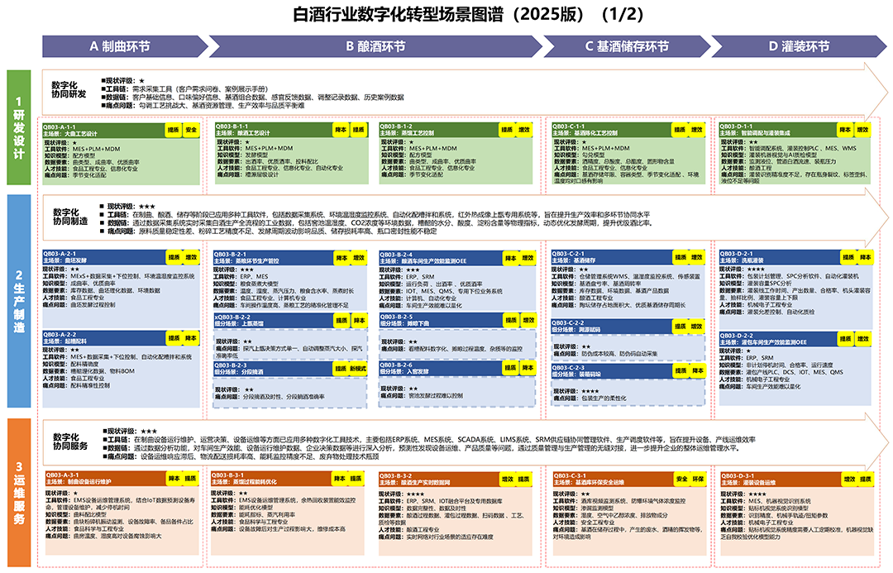Click the 环保 tag on card QB03-C-3-1
Image resolution: width=893 pixels, height=573 pixels.
[700, 479]
